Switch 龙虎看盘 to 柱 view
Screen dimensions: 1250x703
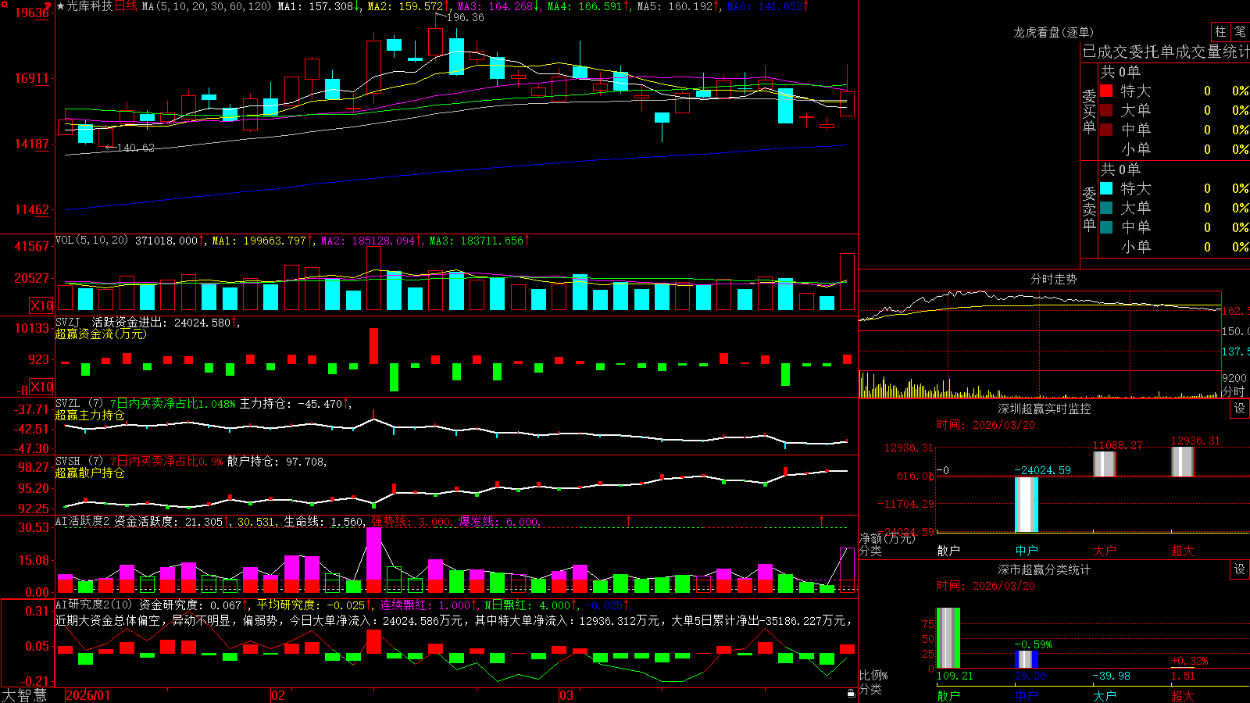(1220, 31)
